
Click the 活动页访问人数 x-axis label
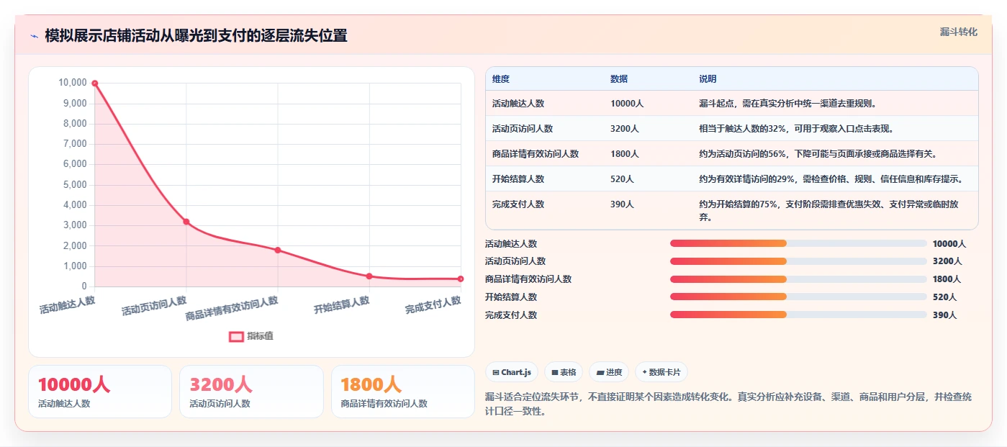[x=154, y=306]
